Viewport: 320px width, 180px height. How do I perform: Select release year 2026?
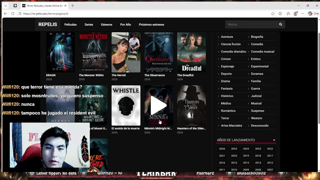point(222,149)
